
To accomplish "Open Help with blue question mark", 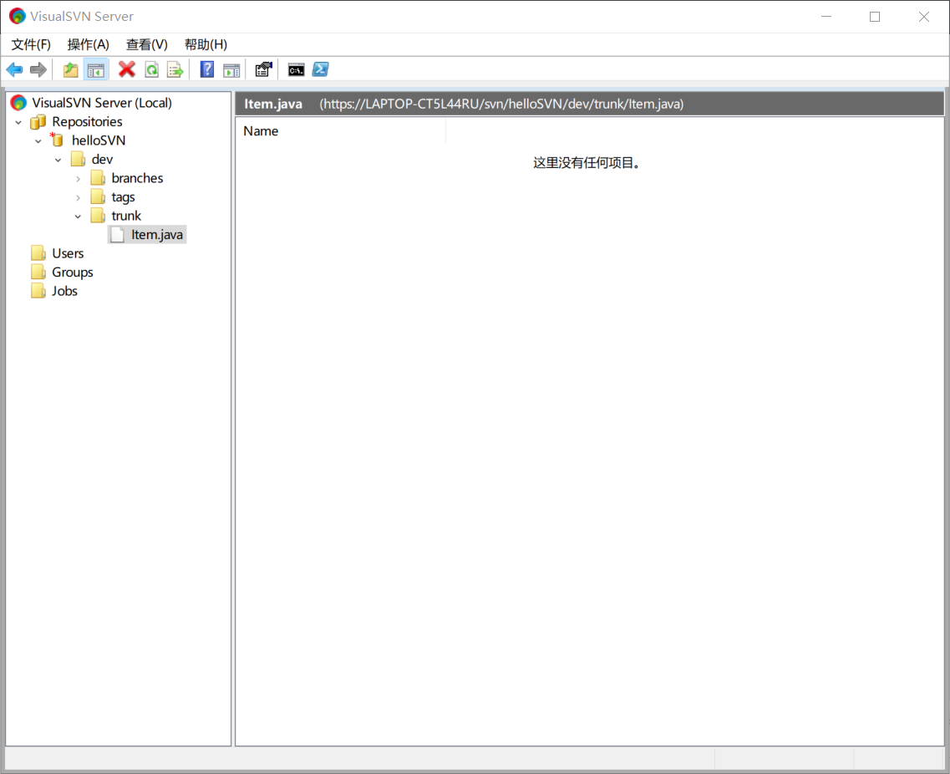I will [x=207, y=69].
